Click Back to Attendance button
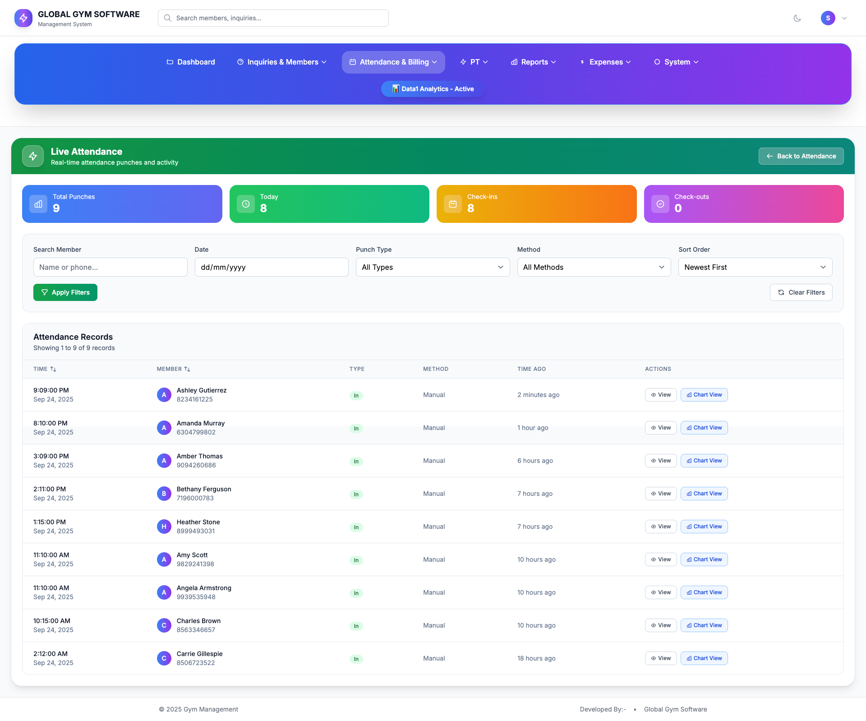Viewport: 866px width, 721px height. pyautogui.click(x=801, y=156)
